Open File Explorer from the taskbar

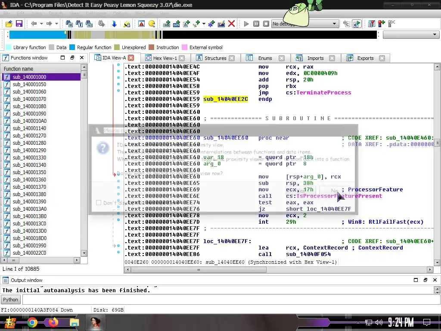click(74, 322)
